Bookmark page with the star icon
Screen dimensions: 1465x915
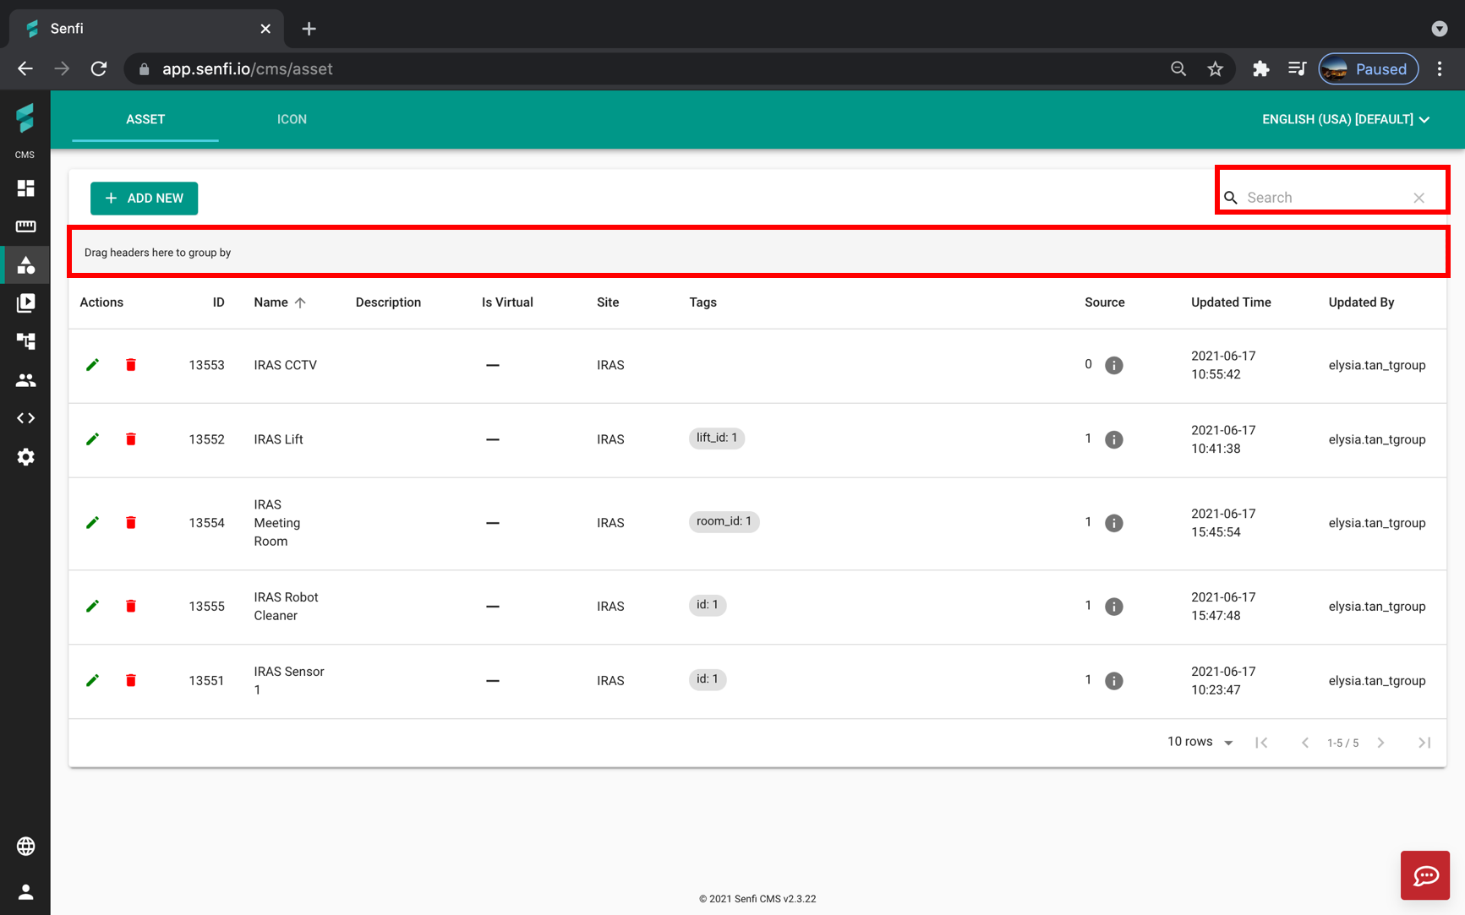pyautogui.click(x=1215, y=69)
